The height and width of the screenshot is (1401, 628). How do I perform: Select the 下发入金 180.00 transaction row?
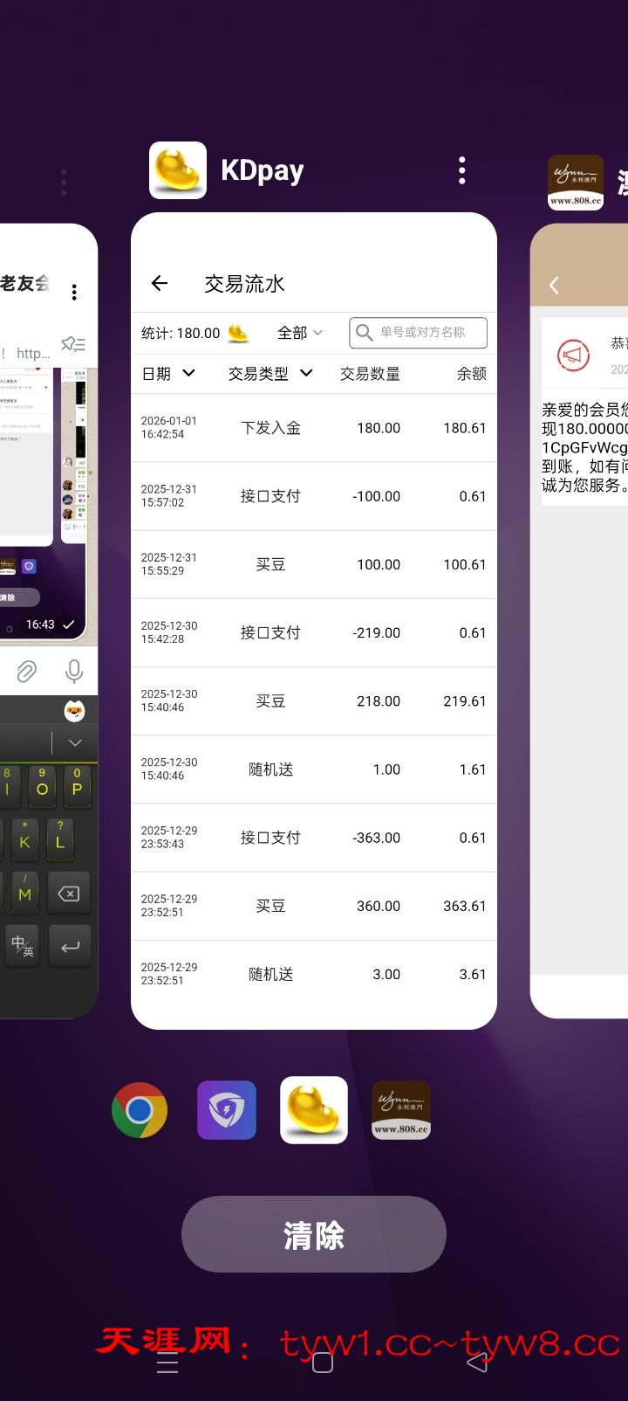[313, 428]
